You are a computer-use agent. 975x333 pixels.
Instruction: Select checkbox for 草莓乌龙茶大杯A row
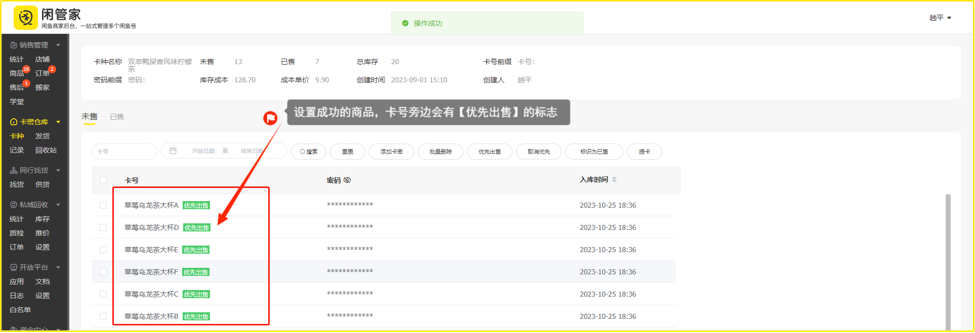pos(103,205)
